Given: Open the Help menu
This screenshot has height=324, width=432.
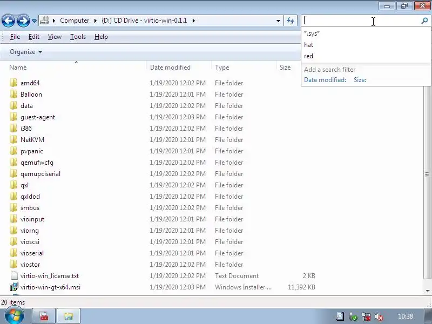Looking at the screenshot, I should coord(101,37).
